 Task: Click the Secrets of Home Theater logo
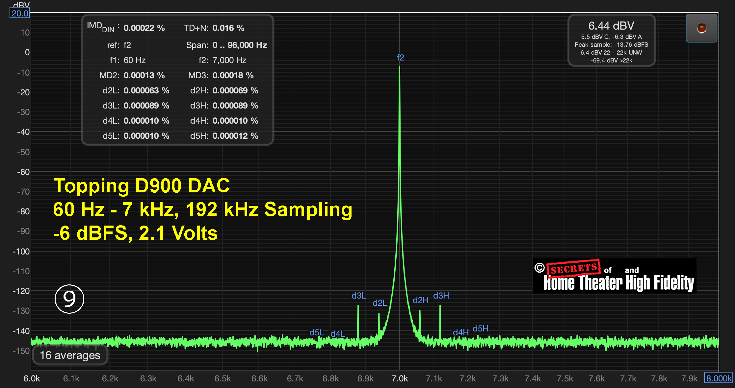click(x=615, y=276)
